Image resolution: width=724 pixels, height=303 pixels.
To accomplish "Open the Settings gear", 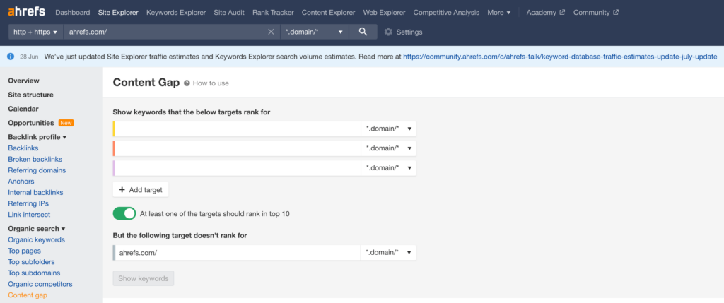I will click(388, 32).
